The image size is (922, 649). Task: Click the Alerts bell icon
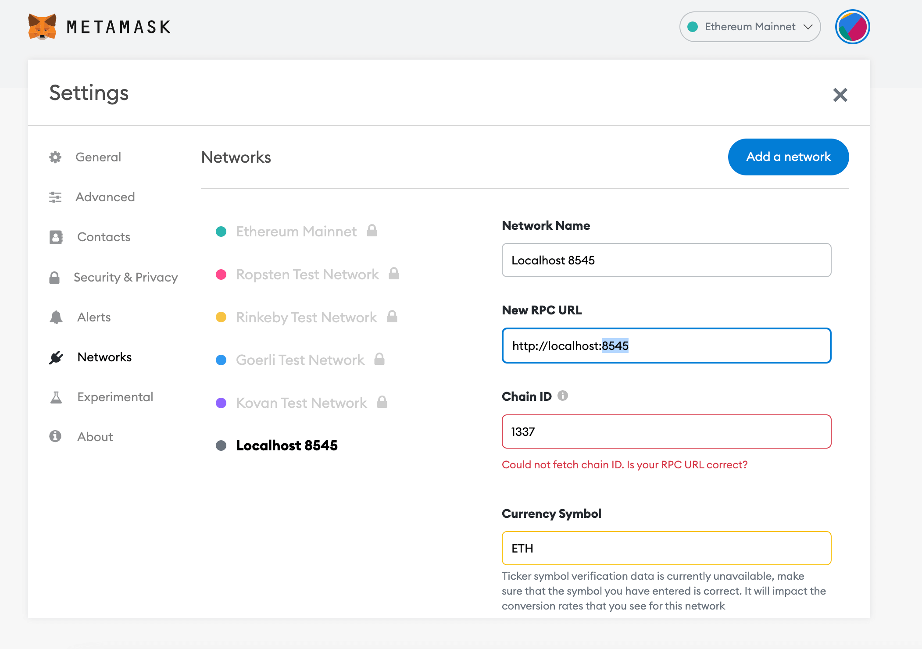[56, 317]
